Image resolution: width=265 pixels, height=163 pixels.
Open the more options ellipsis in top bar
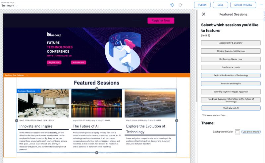pyautogui.click(x=261, y=5)
